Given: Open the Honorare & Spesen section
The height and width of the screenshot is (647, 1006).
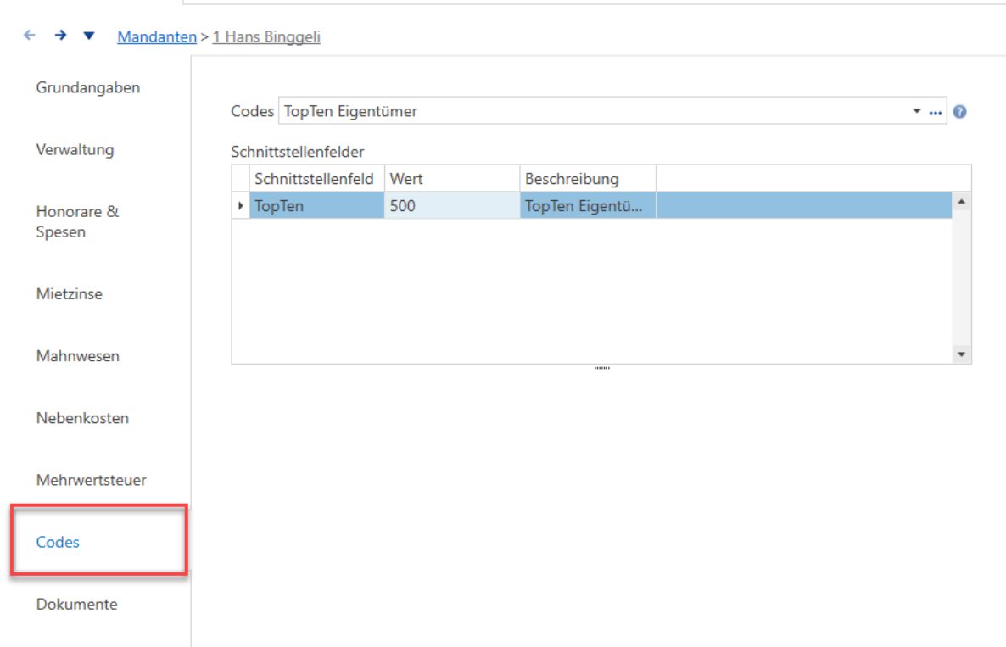Looking at the screenshot, I should tap(78, 221).
